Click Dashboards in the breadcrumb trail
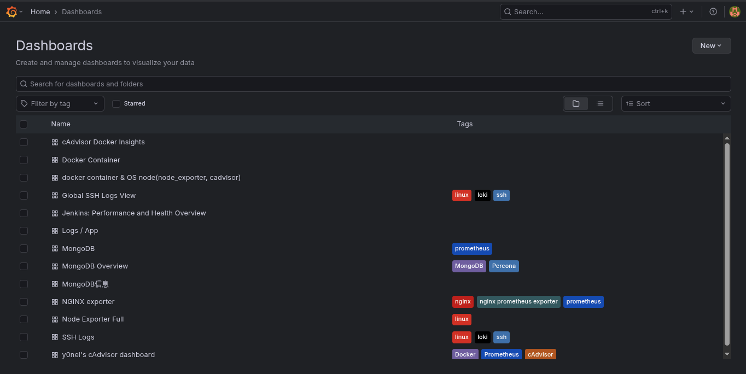This screenshot has width=746, height=374. [x=81, y=11]
